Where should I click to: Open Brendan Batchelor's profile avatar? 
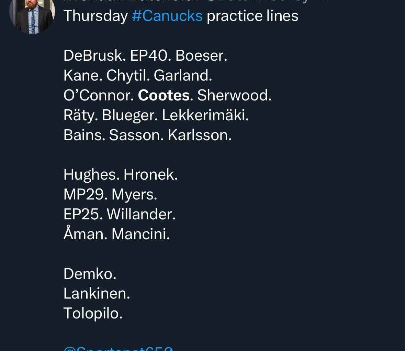tap(32, 15)
